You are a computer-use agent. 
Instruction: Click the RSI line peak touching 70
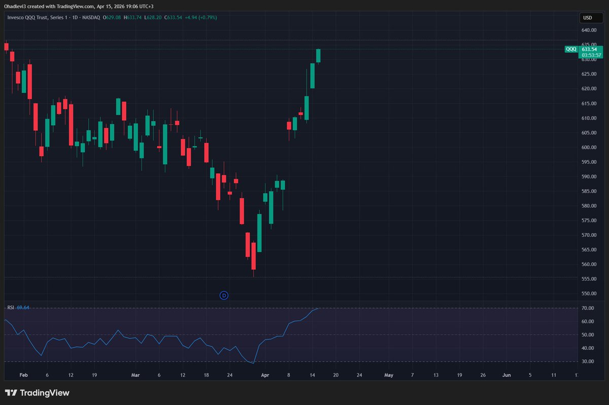[x=318, y=308]
